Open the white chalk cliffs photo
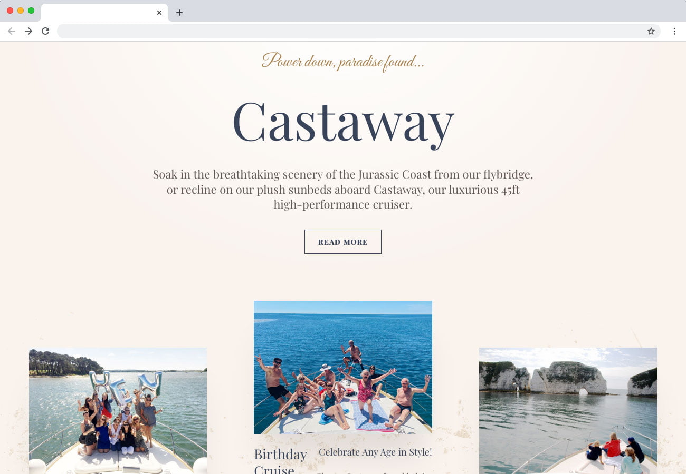Viewport: 686px width, 474px height. [x=568, y=411]
